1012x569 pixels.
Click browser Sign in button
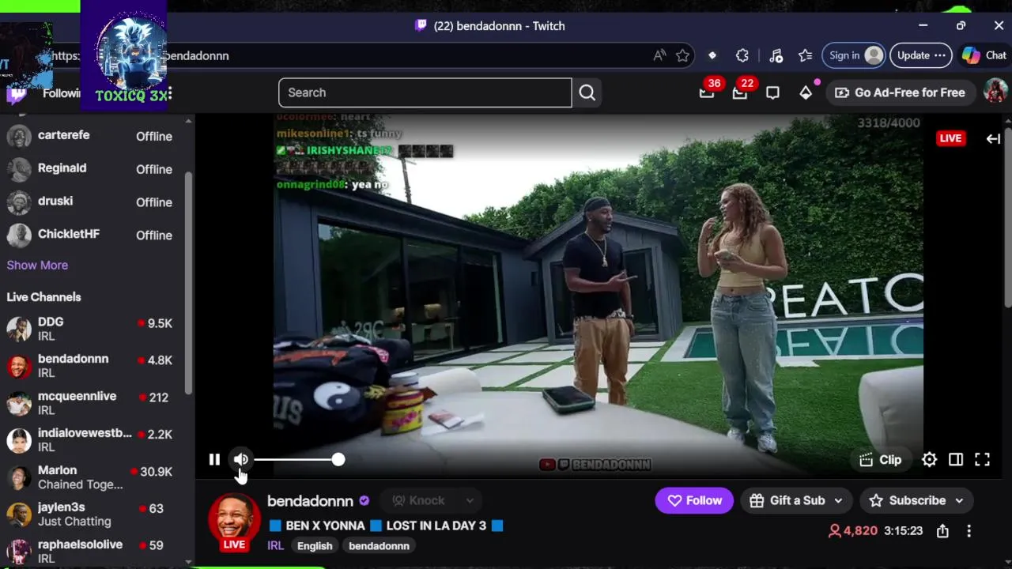coord(854,55)
